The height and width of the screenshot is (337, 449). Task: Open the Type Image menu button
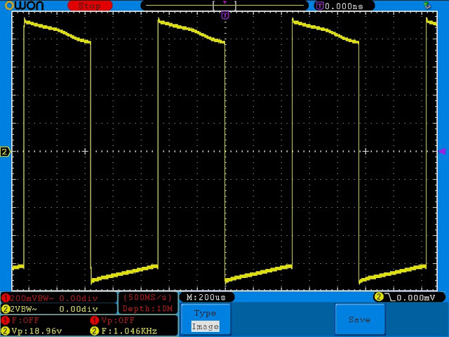pos(206,319)
